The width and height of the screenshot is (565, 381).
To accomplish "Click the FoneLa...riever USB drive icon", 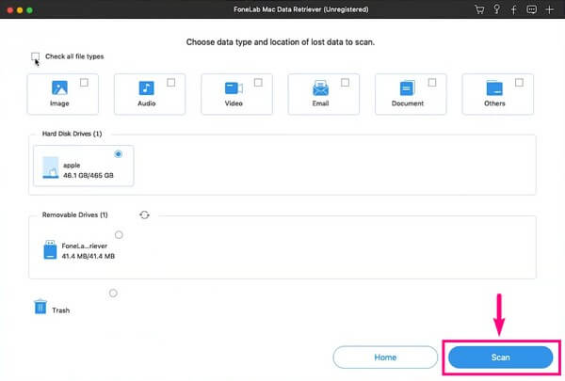I will point(50,249).
